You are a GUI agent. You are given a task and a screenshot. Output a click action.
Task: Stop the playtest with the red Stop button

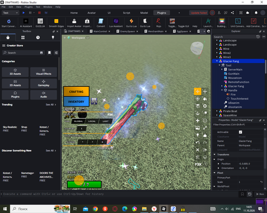click(40, 13)
